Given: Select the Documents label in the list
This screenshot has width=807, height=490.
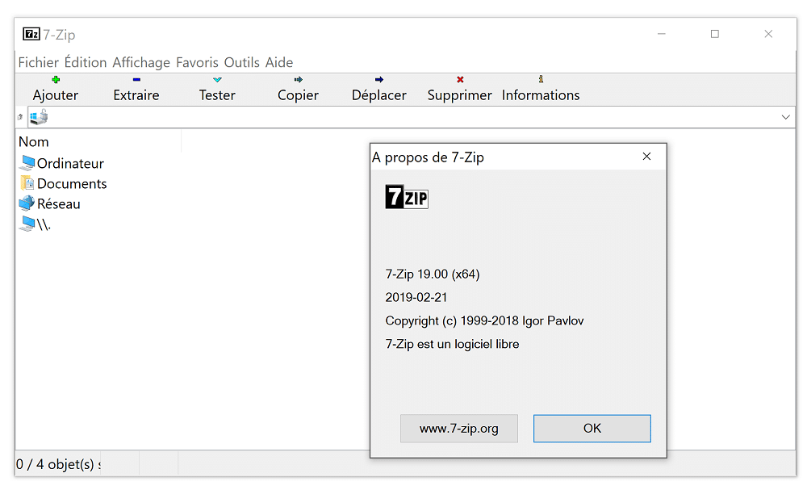Looking at the screenshot, I should coord(72,184).
